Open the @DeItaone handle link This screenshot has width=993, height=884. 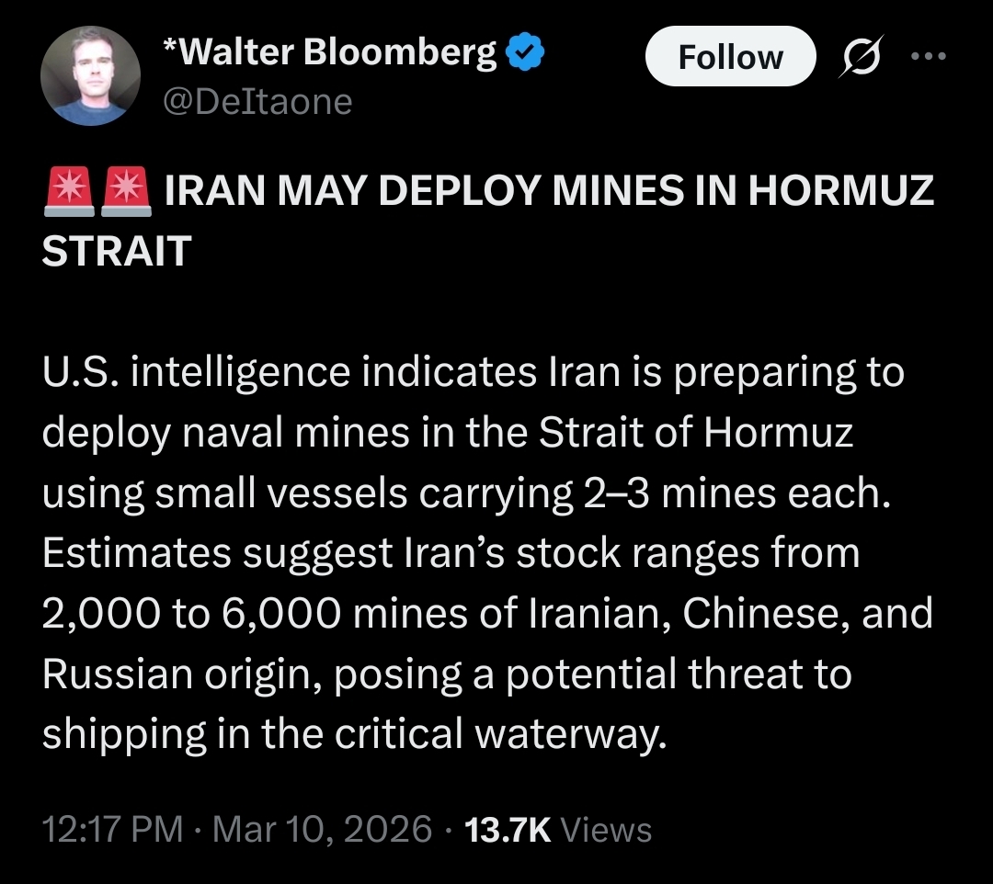coord(257,101)
